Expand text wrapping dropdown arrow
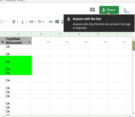Viewport: 135px width, 117px height. 35,22
